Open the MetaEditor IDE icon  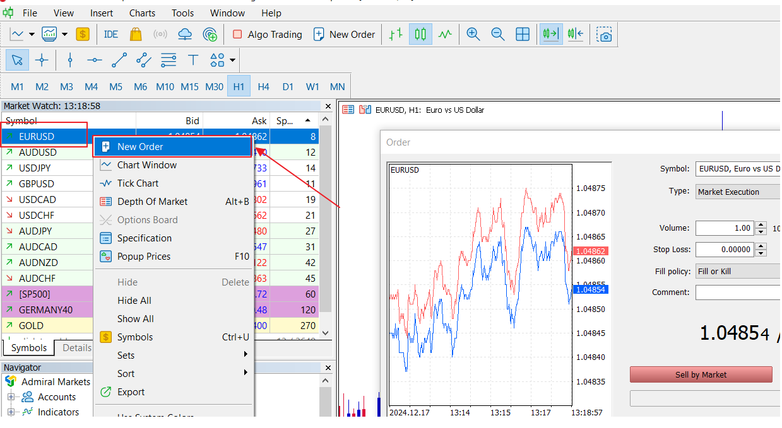pos(111,35)
